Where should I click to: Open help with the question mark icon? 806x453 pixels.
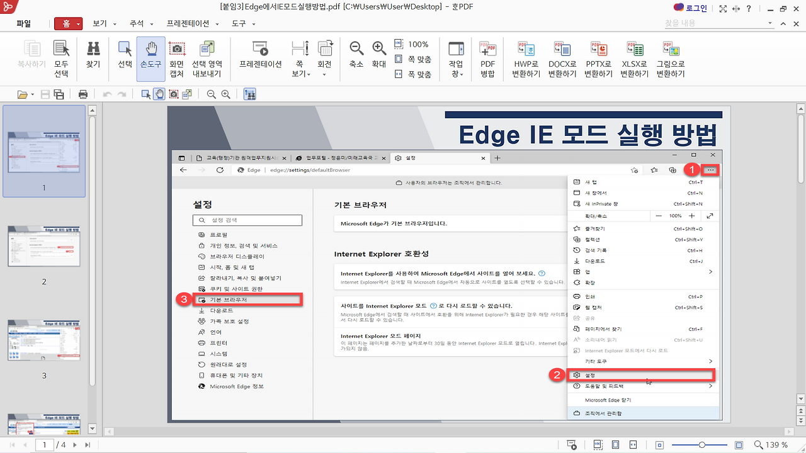749,8
